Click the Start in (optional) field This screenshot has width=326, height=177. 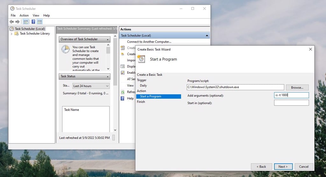click(x=292, y=103)
